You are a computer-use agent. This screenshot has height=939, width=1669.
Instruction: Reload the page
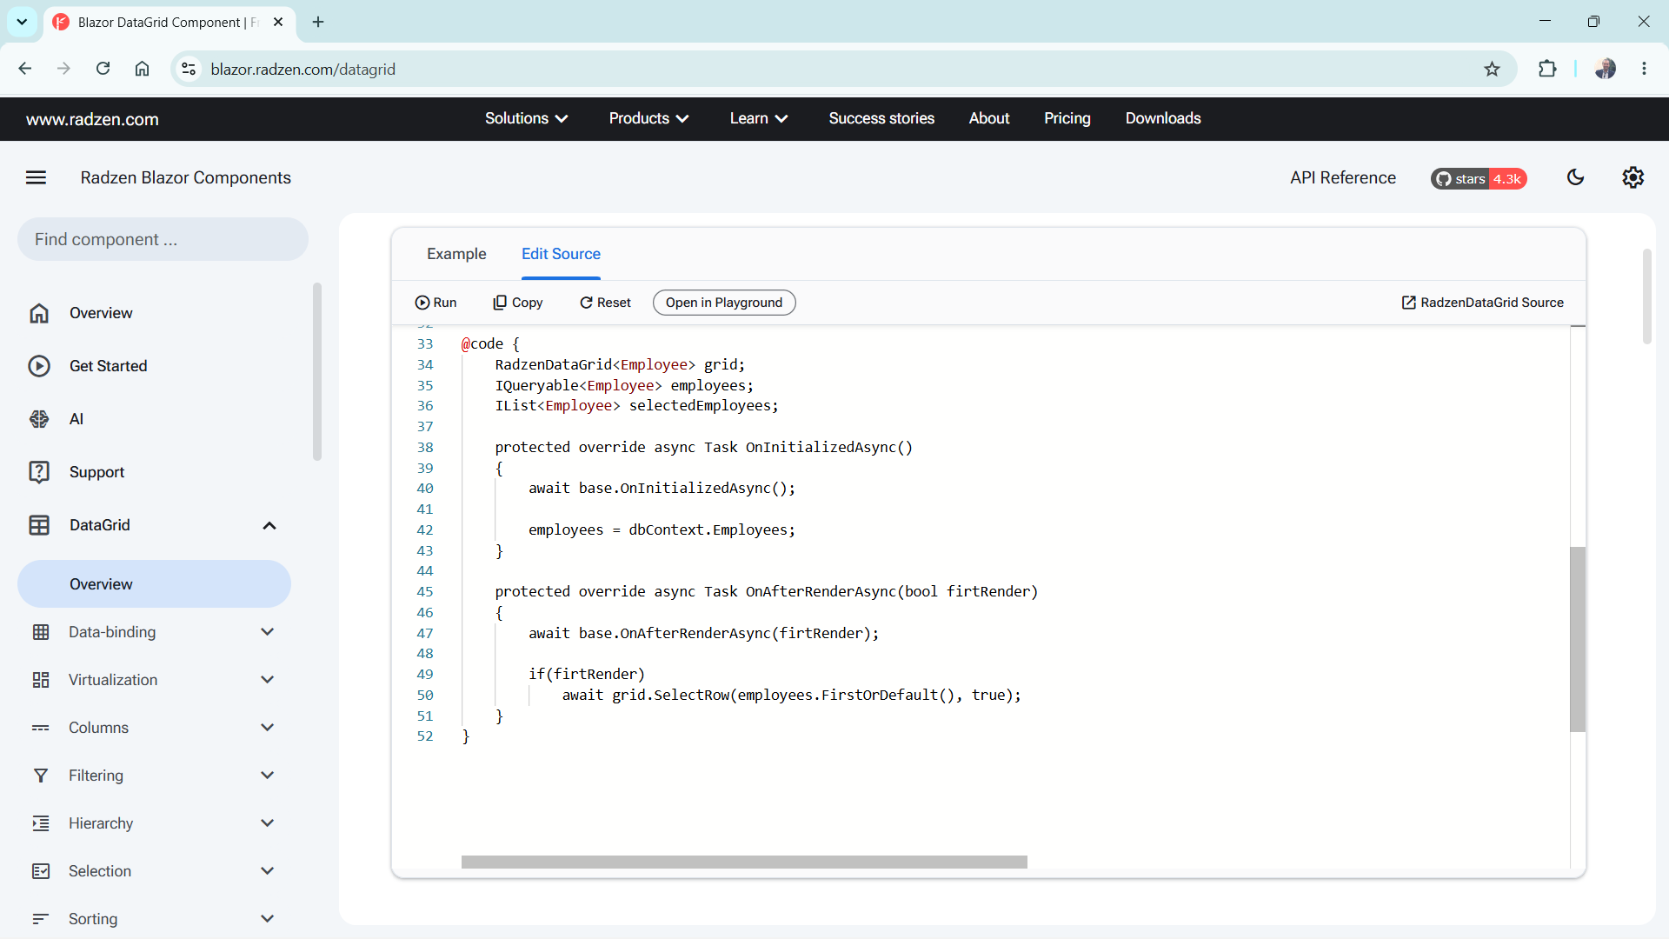point(103,69)
